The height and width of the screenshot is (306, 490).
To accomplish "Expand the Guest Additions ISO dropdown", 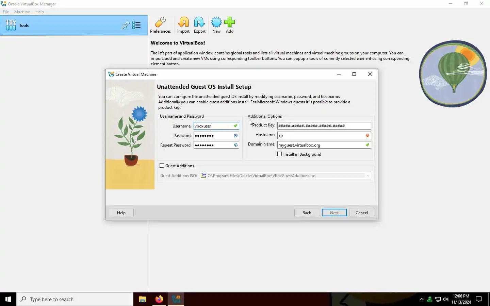I will coord(368,176).
